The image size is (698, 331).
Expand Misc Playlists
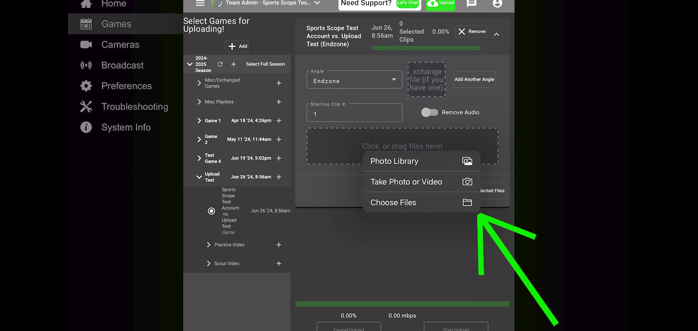tap(199, 102)
